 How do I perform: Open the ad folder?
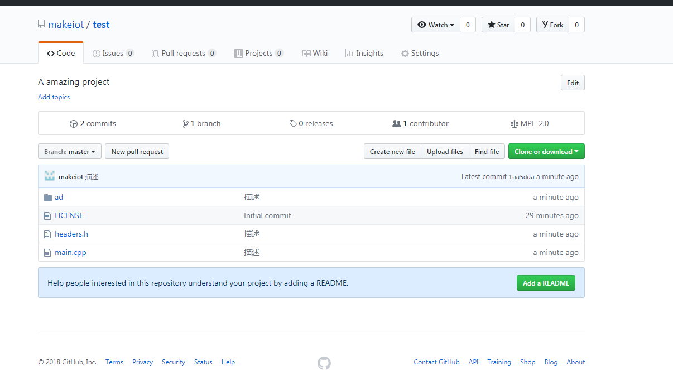pos(59,197)
